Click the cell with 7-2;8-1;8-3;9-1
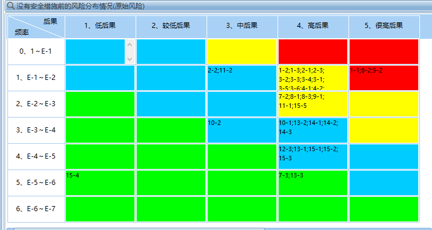This screenshot has height=230, width=432. coord(313,104)
